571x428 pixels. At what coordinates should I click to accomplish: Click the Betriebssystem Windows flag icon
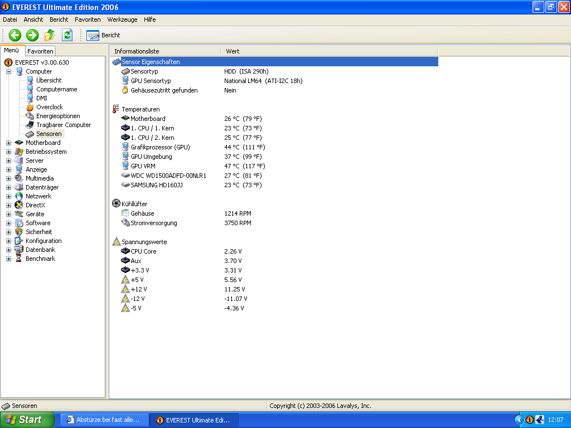click(x=19, y=152)
